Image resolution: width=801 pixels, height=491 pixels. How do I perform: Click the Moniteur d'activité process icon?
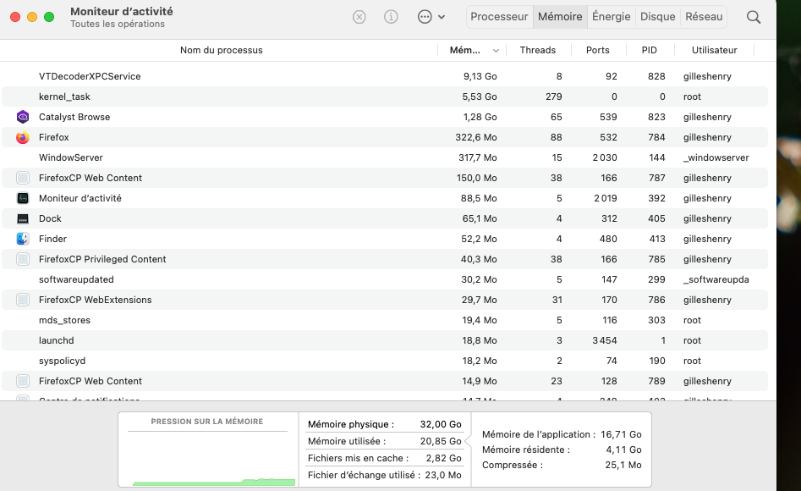pos(23,198)
